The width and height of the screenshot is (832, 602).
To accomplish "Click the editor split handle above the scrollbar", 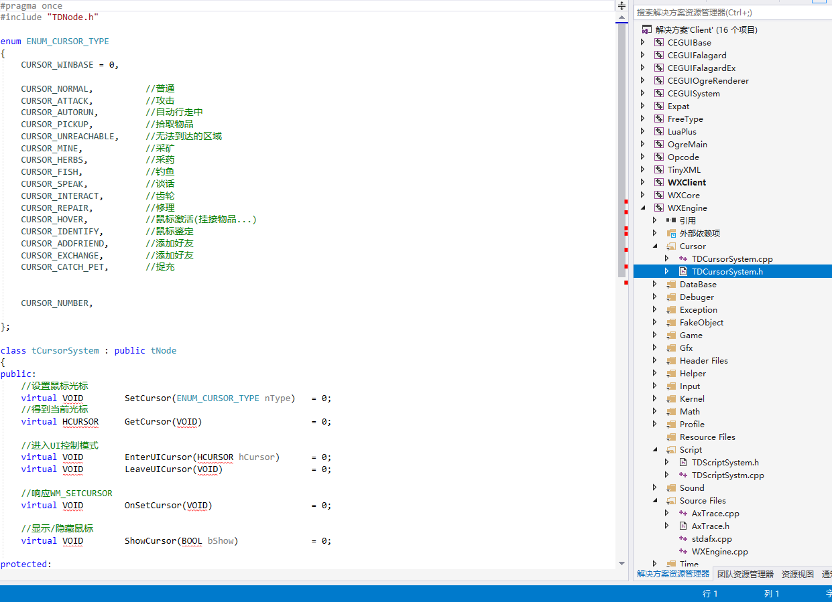I will pos(621,5).
